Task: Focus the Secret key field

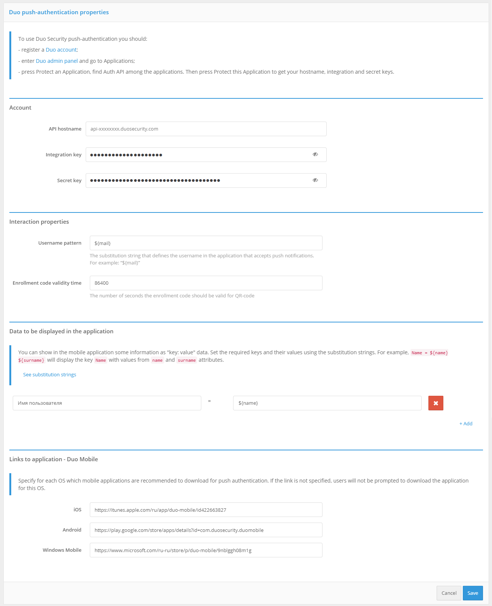Action: (206, 180)
